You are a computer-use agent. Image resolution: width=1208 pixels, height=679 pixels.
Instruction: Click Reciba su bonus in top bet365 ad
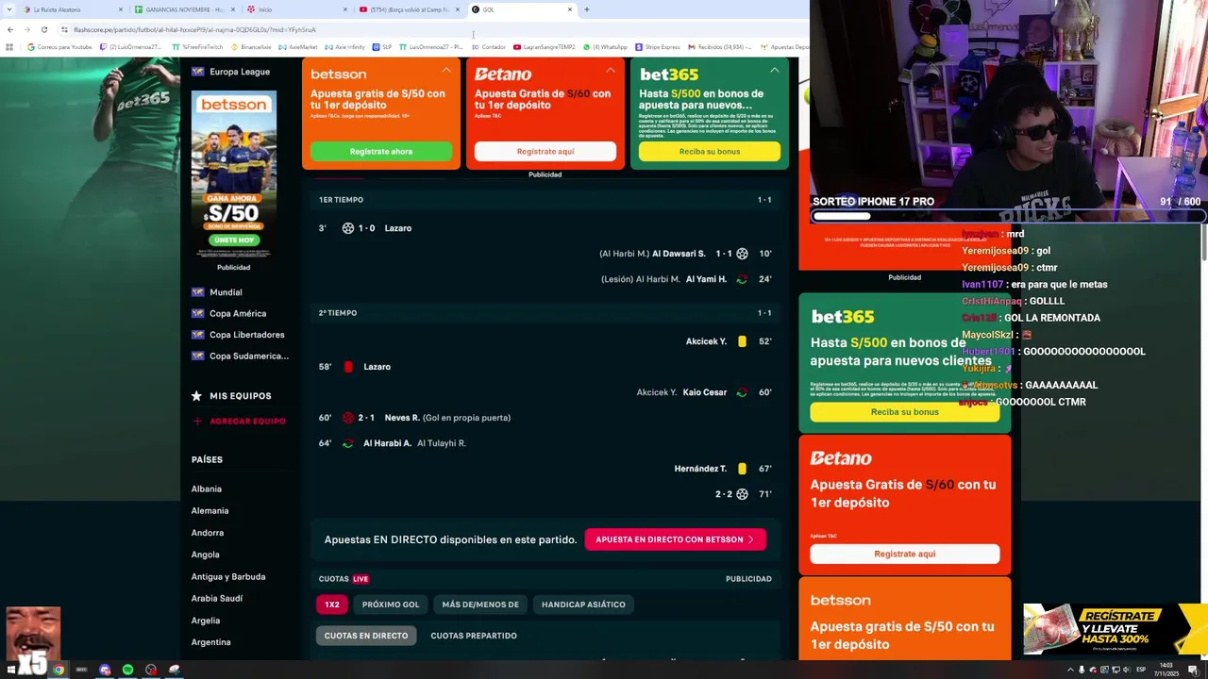click(710, 151)
